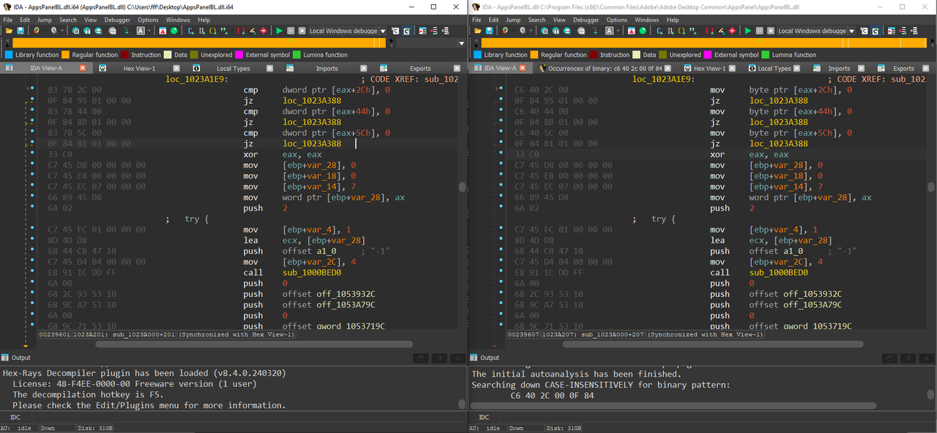Click the Save icon in the left IDA window
This screenshot has width=937, height=433.
20,31
